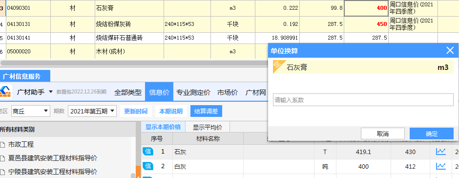
Task: Click the orange collapse handle beside the category tree
Action: pyautogui.click(x=138, y=172)
